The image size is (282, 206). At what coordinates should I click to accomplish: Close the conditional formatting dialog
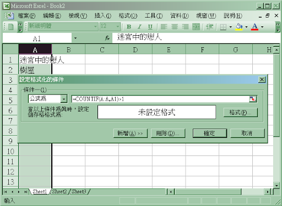pos(262,80)
